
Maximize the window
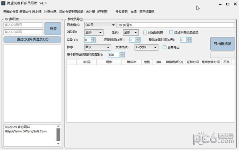(227, 4)
